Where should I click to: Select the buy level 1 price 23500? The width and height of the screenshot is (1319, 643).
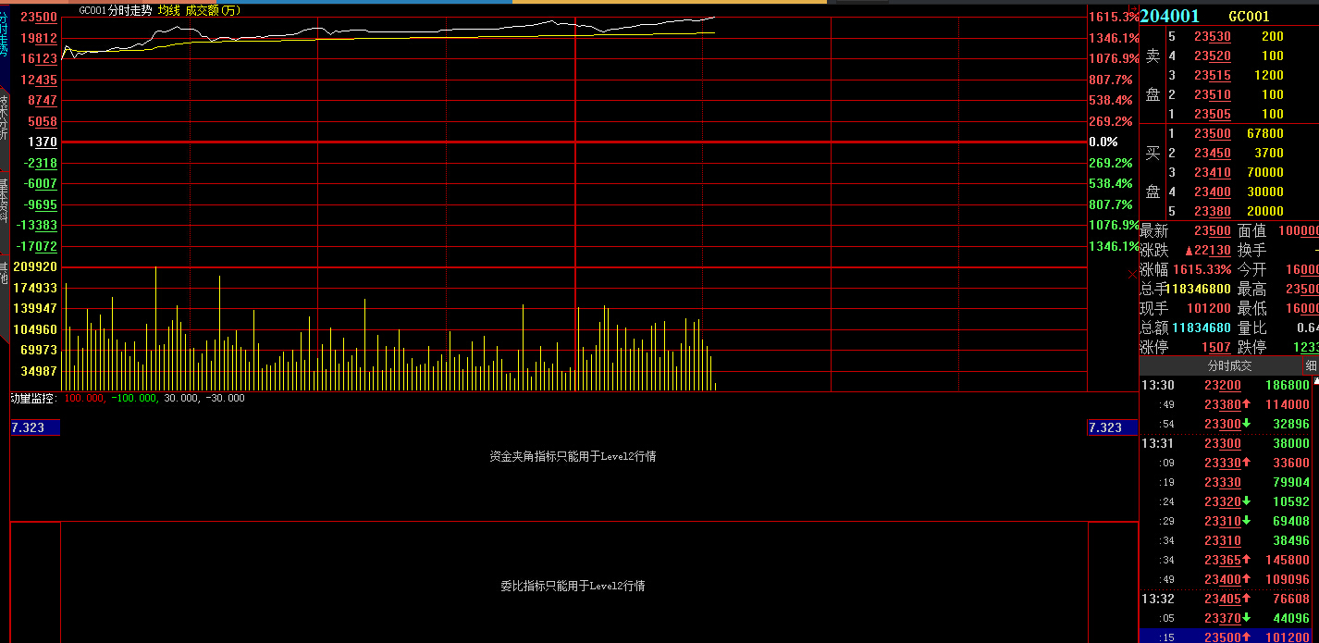click(x=1212, y=133)
